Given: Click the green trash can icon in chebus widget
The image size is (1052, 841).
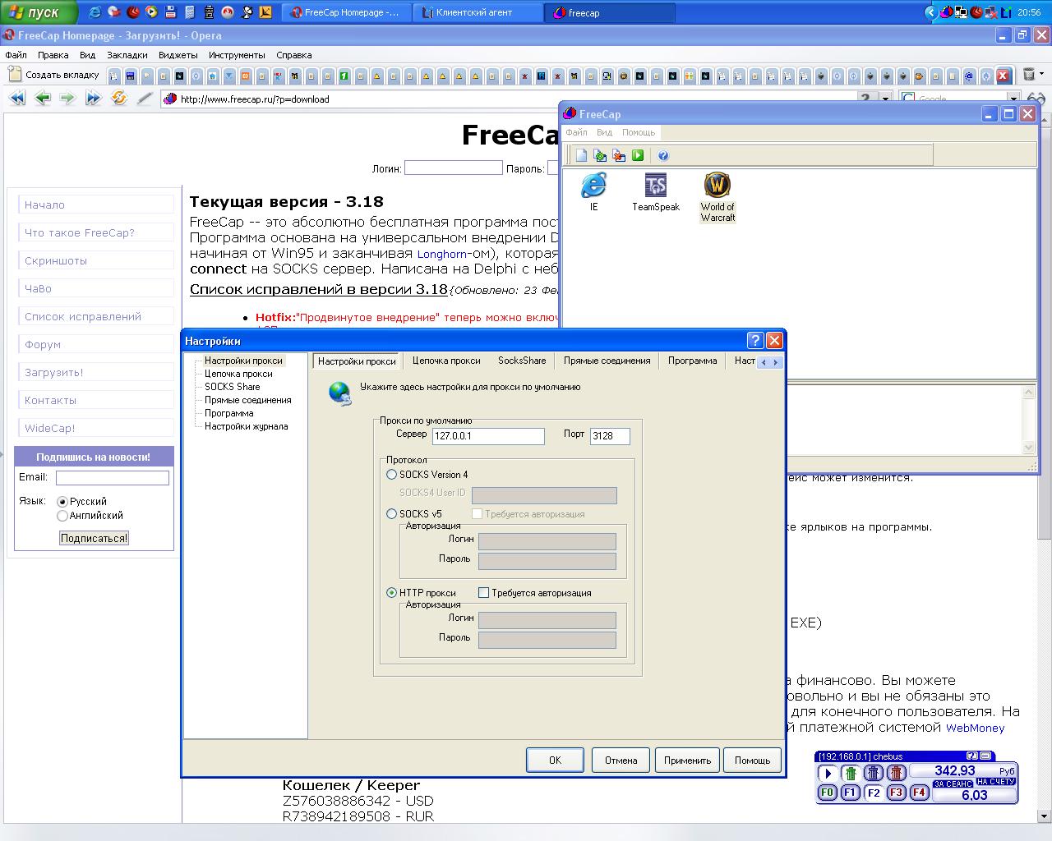Looking at the screenshot, I should coord(851,773).
